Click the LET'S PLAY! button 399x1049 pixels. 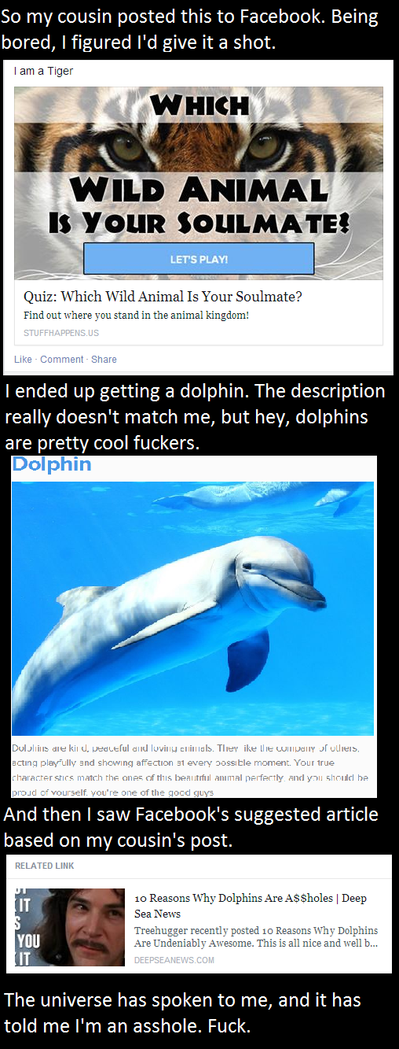(199, 259)
